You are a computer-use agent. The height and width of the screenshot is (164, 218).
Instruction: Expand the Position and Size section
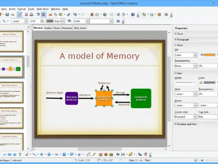tap(175, 124)
